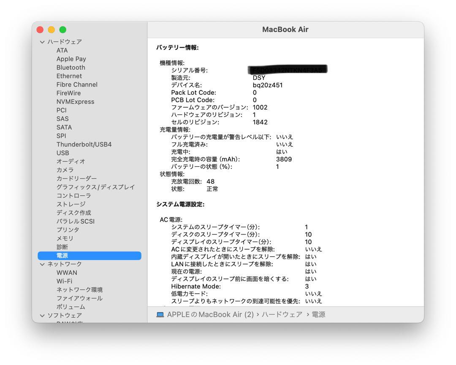Click the 低電力モード label
Image resolution: width=456 pixels, height=365 pixels.
[x=189, y=294]
